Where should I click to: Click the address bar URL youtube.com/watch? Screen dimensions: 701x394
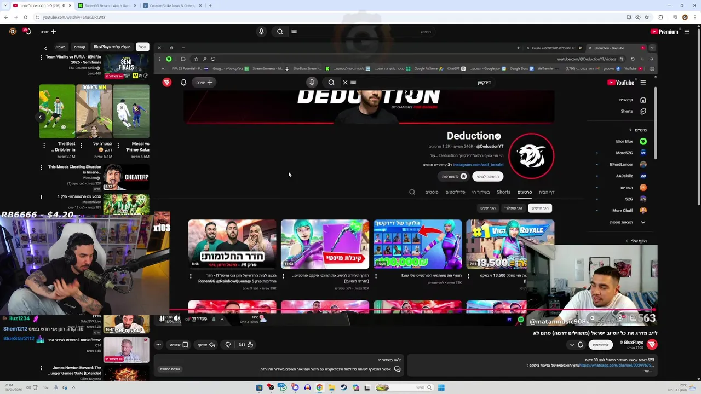[x=74, y=17]
